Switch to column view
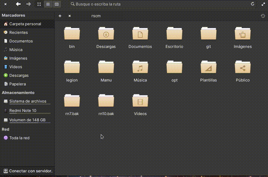Image resolution: width=268 pixels, height=177 pixels. coord(57,4)
